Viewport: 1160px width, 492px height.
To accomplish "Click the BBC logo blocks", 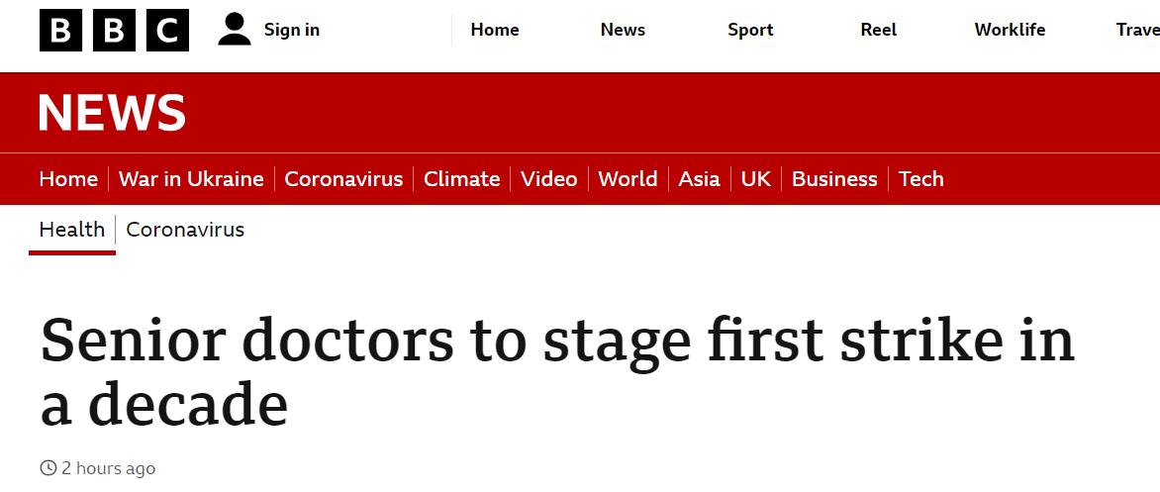I will click(114, 31).
